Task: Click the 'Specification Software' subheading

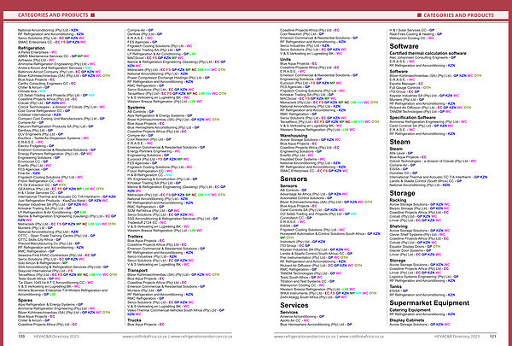Action: click(412, 117)
